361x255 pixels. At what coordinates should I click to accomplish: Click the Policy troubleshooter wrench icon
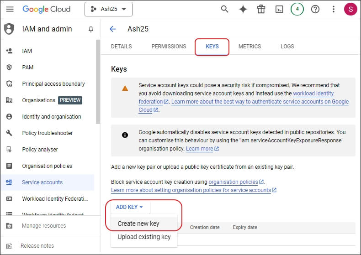pyautogui.click(x=9, y=133)
